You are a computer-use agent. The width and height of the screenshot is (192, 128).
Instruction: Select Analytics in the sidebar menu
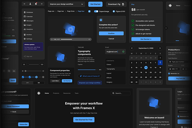pos(29,29)
